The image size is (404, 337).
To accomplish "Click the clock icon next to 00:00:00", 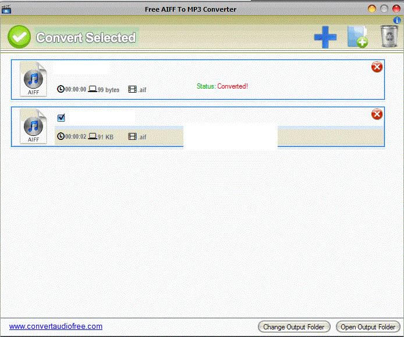I will (x=61, y=89).
